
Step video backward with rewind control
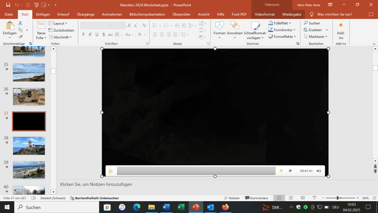point(281,171)
